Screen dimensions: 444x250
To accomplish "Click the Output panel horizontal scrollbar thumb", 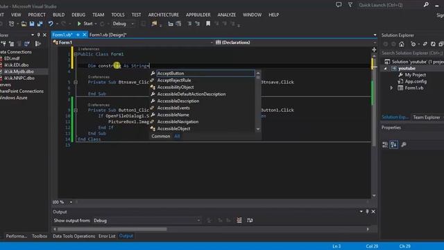I will pyautogui.click(x=112, y=229).
